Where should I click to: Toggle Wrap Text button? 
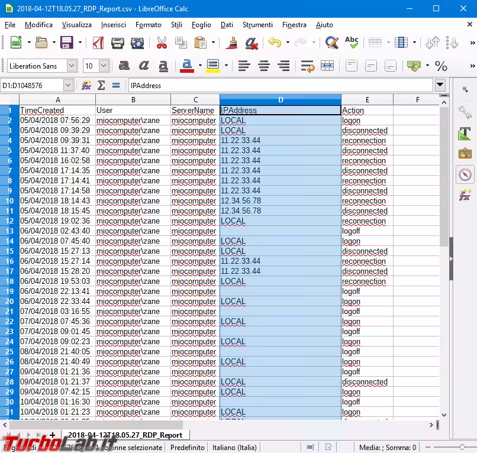307,66
